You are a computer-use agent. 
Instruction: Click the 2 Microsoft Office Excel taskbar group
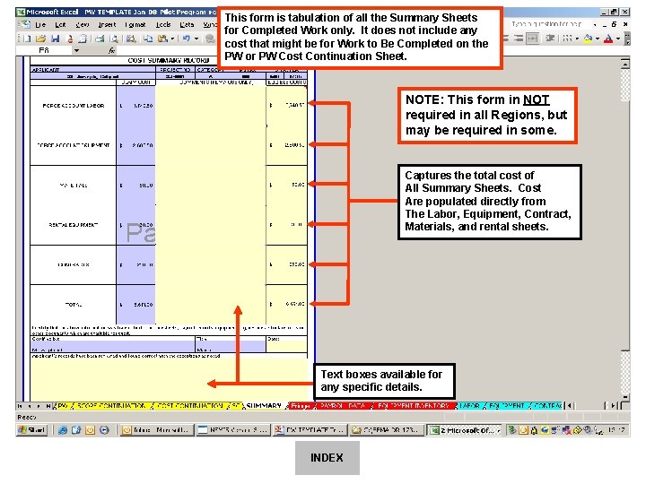[x=465, y=430]
